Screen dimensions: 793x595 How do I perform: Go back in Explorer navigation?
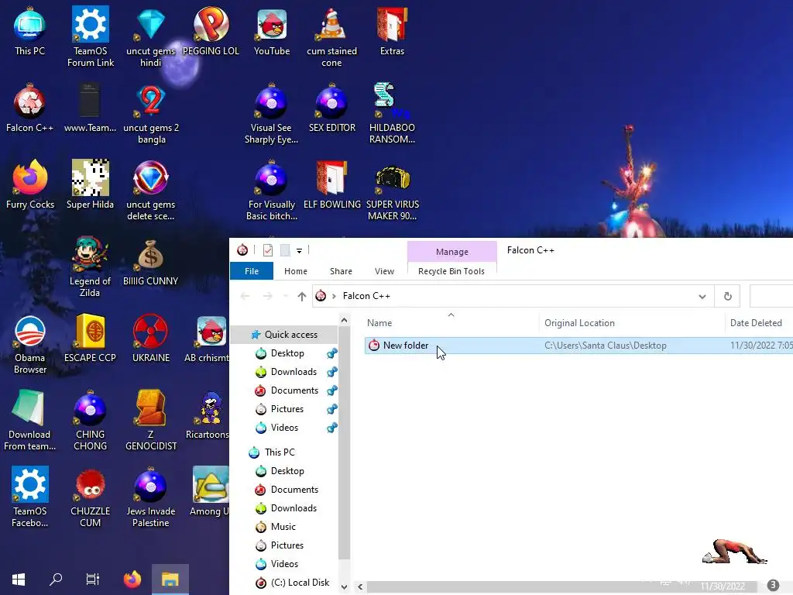245,297
